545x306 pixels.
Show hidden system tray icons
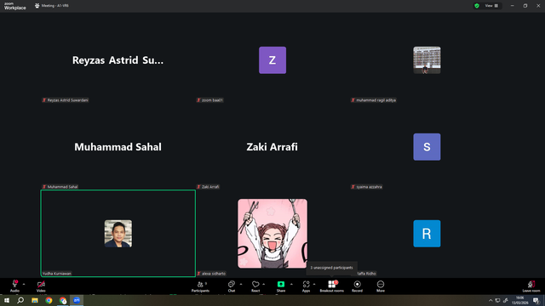(x=490, y=300)
